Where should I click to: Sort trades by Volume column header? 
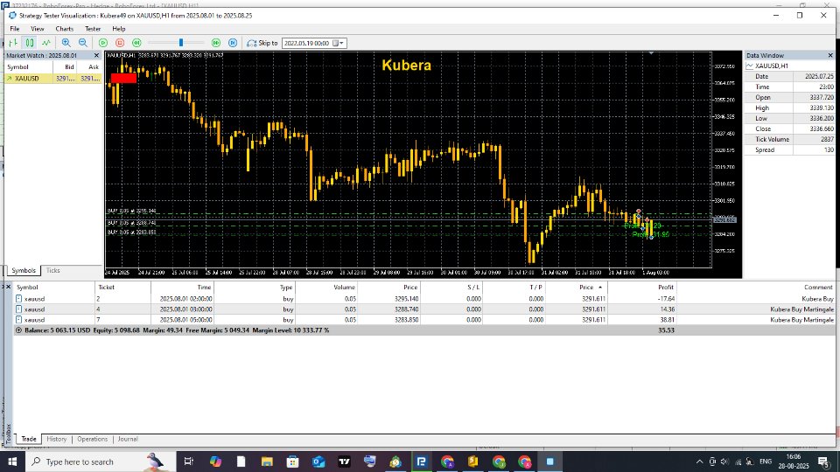pos(326,288)
